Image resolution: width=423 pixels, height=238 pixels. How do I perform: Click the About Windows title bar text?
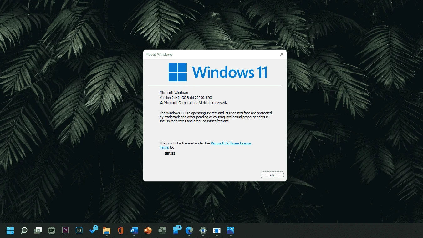[x=159, y=54]
